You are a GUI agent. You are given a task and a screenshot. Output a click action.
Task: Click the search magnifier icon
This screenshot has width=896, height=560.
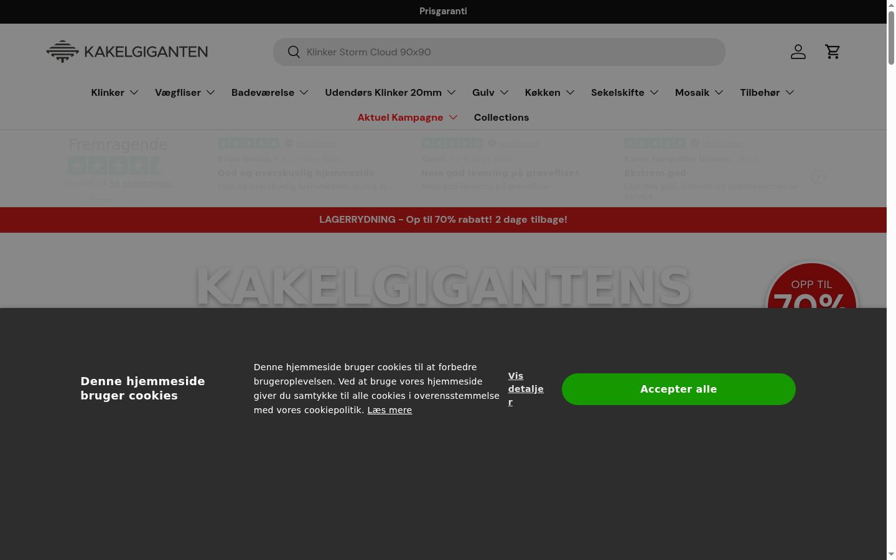(294, 52)
